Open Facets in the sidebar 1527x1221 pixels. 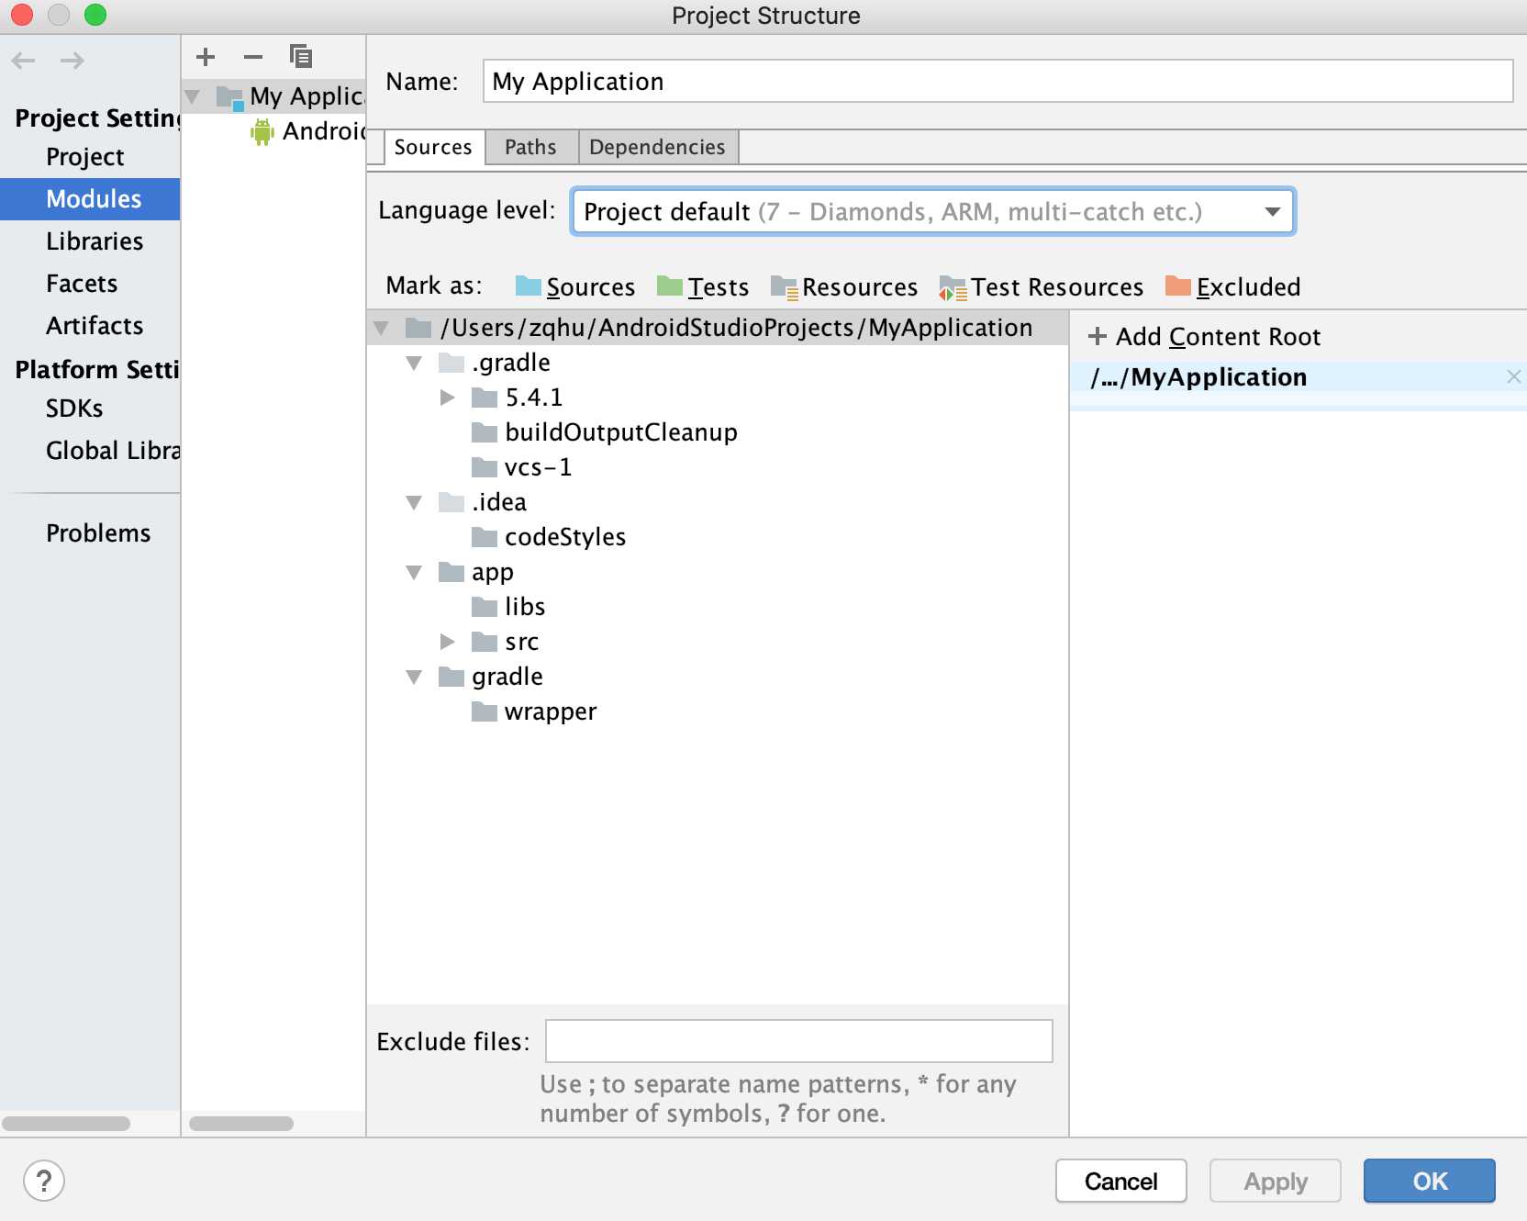pos(82,284)
